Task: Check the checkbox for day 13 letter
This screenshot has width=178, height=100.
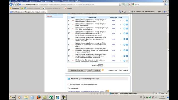Action: coord(69,21)
